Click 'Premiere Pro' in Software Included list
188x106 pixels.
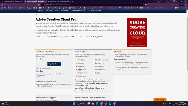click(x=100, y=63)
